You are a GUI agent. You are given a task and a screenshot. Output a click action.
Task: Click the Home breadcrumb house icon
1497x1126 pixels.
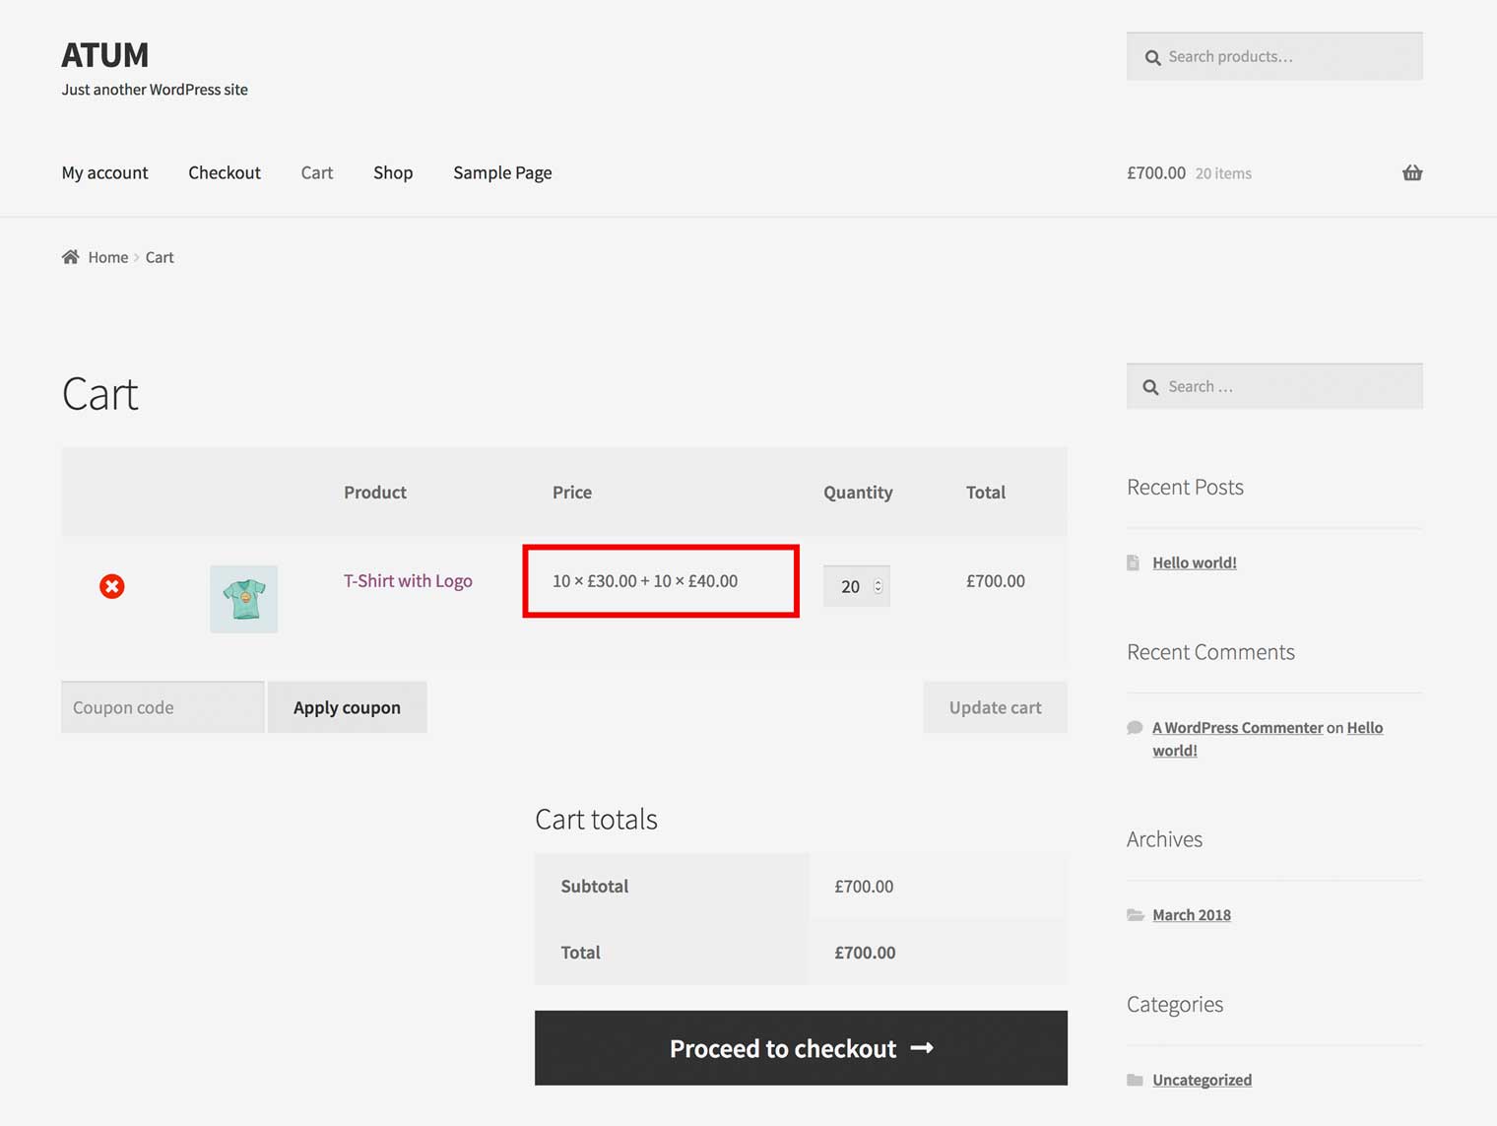tap(70, 257)
